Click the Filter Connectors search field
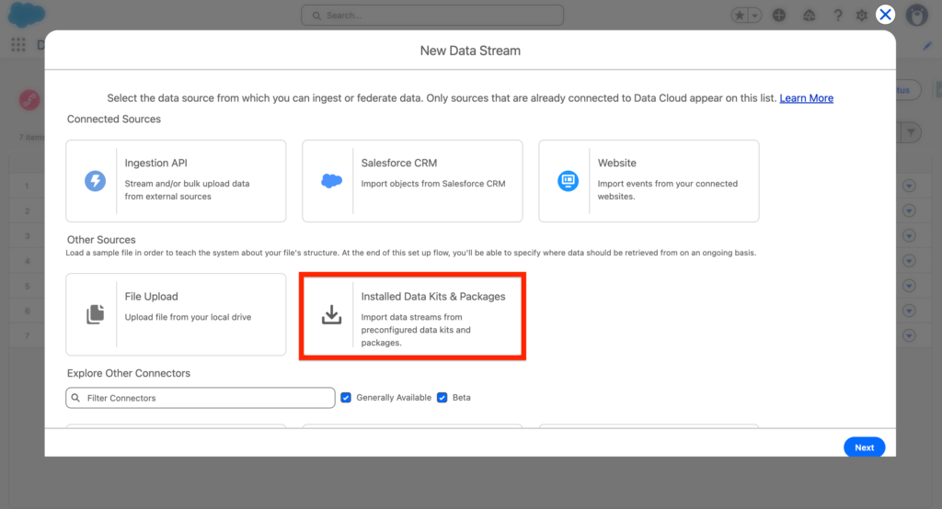The width and height of the screenshot is (942, 509). pos(201,398)
